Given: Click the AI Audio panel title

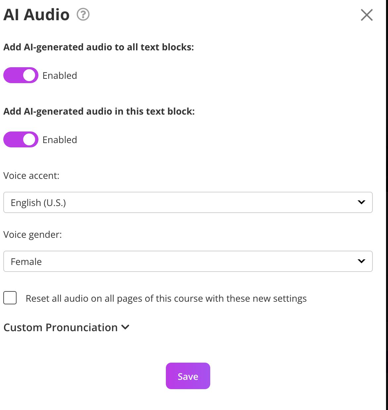Looking at the screenshot, I should (36, 15).
